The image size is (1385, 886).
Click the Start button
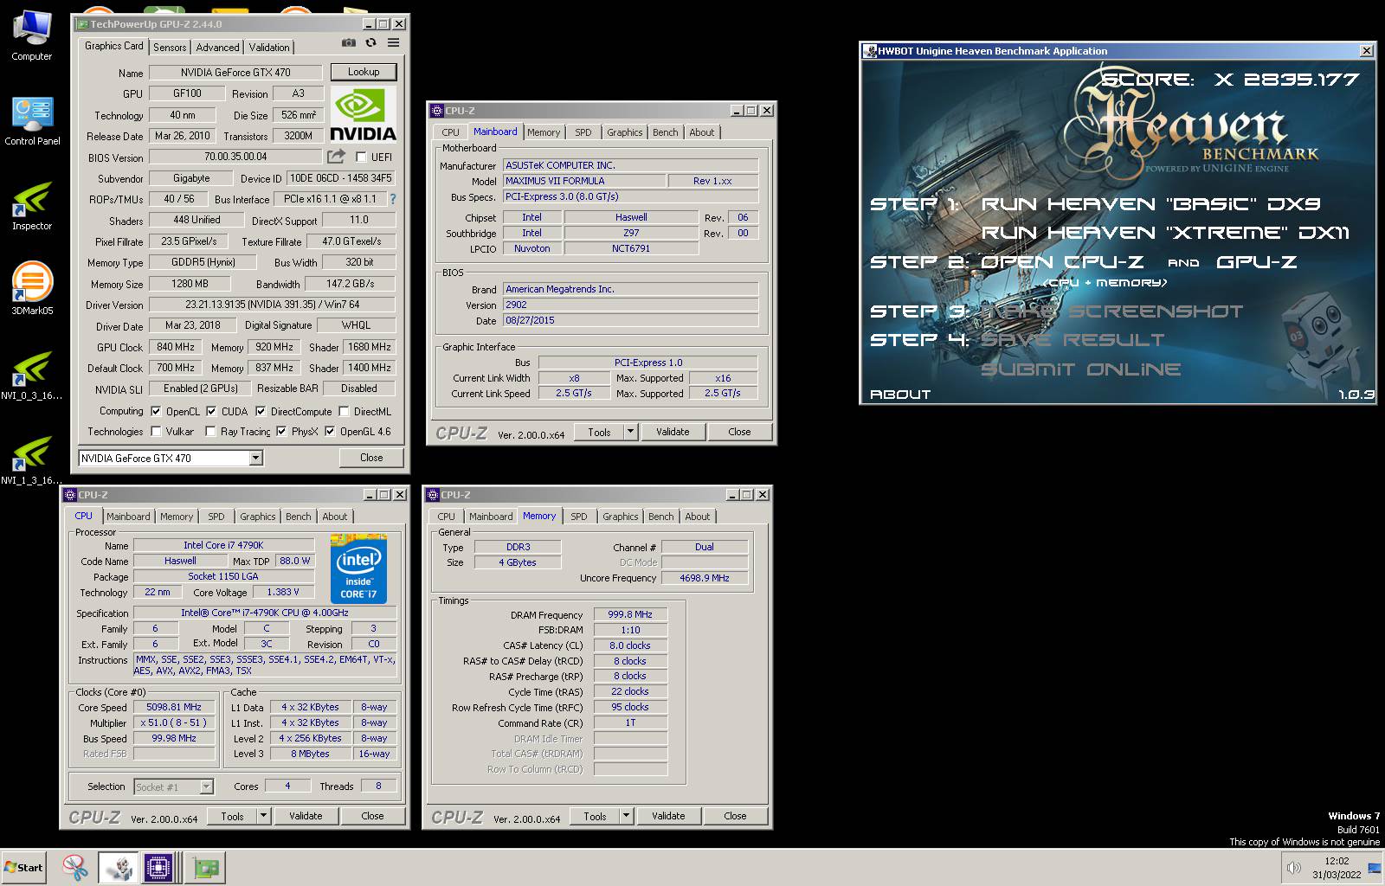click(x=24, y=867)
